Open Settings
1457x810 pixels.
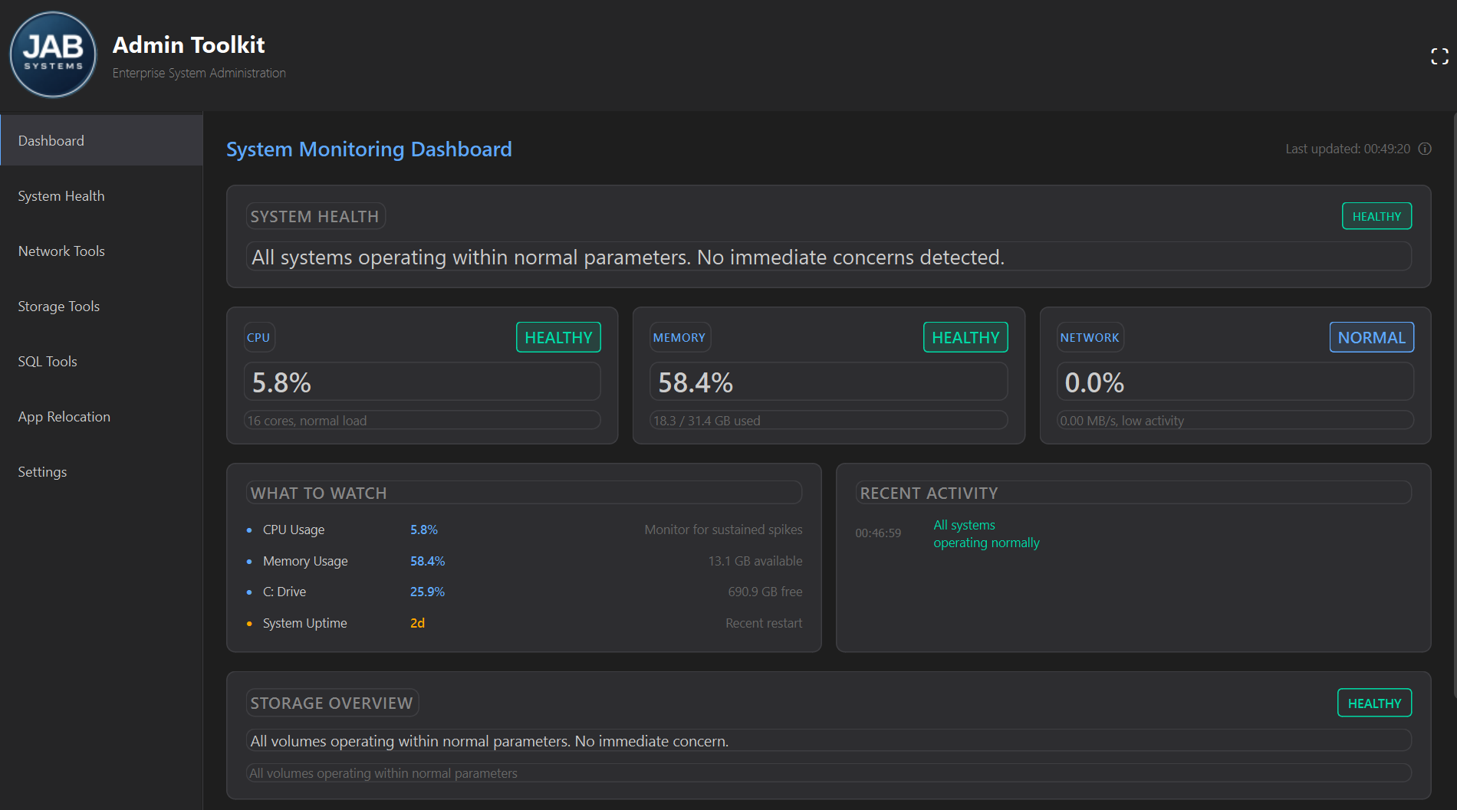[x=42, y=471]
